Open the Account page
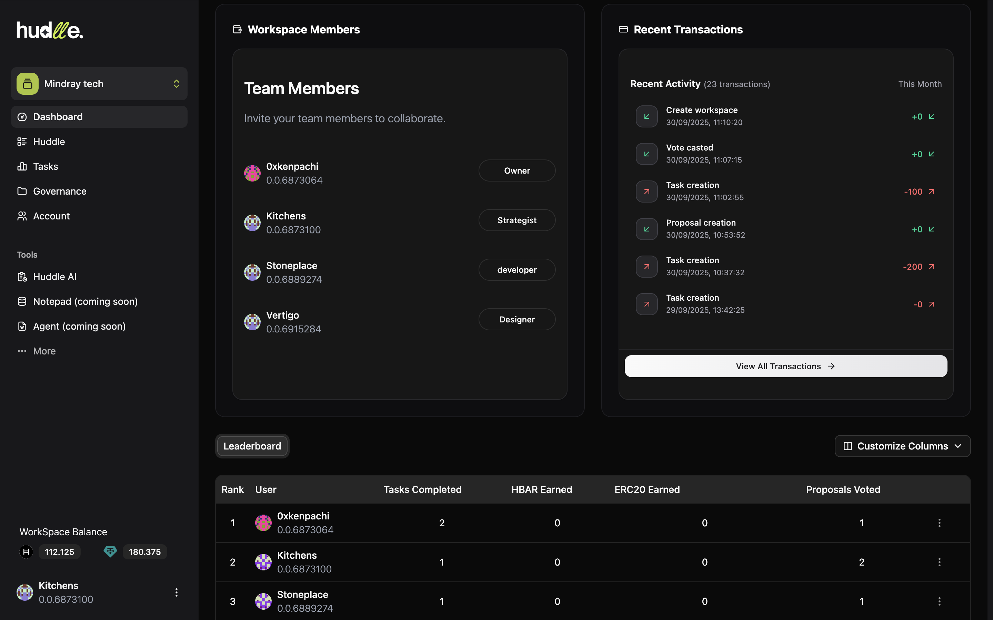 tap(99, 216)
